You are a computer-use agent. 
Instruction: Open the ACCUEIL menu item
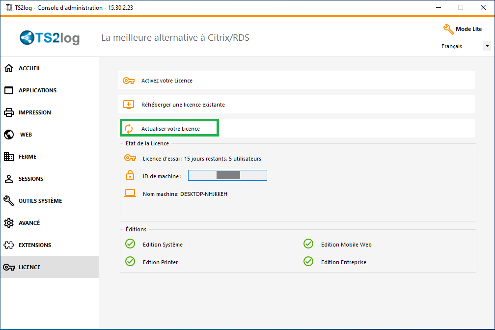pyautogui.click(x=50, y=68)
